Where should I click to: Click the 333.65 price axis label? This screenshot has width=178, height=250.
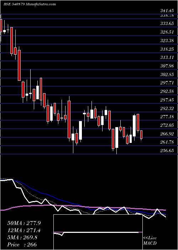tap(167, 24)
